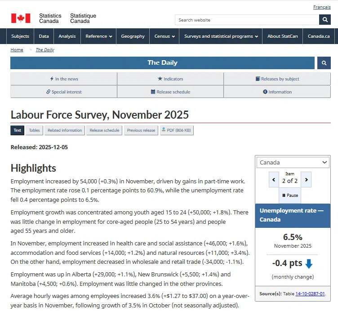The width and height of the screenshot is (338, 311).
Task: Open the Subjects menu item
Action: pyautogui.click(x=20, y=36)
